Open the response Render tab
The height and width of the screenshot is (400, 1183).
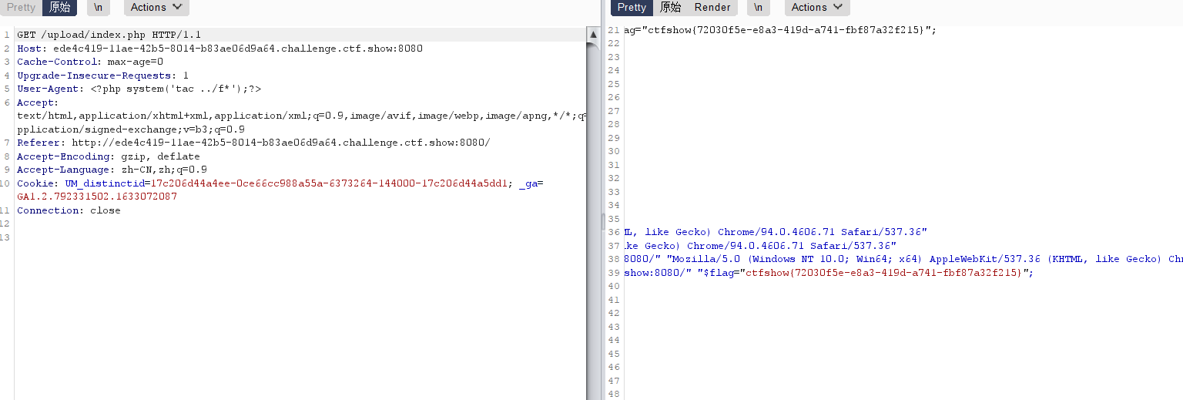pyautogui.click(x=712, y=8)
